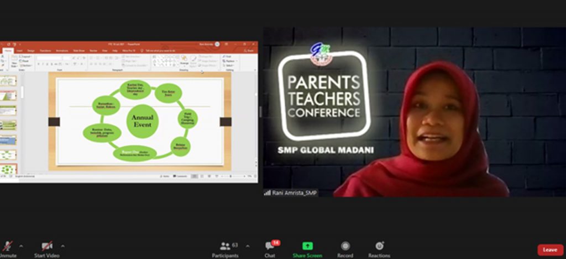Click the zoom slider in PowerPoint status bar
The width and height of the screenshot is (566, 259).
point(233,176)
